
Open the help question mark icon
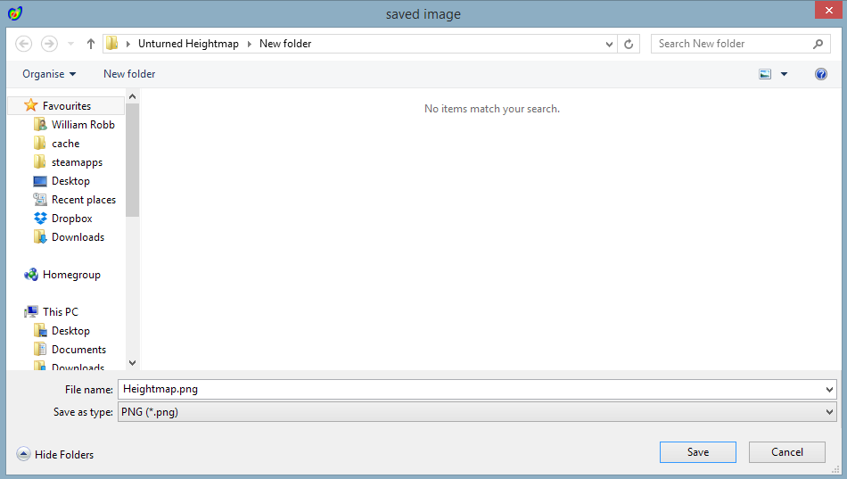(x=821, y=74)
